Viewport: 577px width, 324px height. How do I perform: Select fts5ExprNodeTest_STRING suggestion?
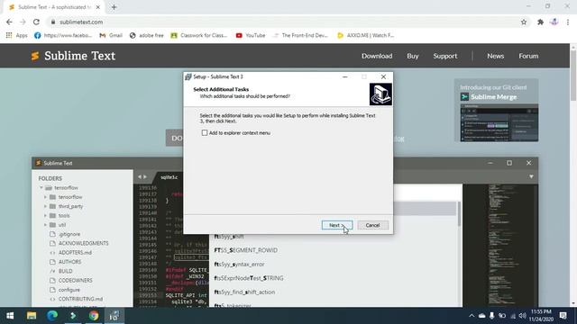[x=249, y=278]
